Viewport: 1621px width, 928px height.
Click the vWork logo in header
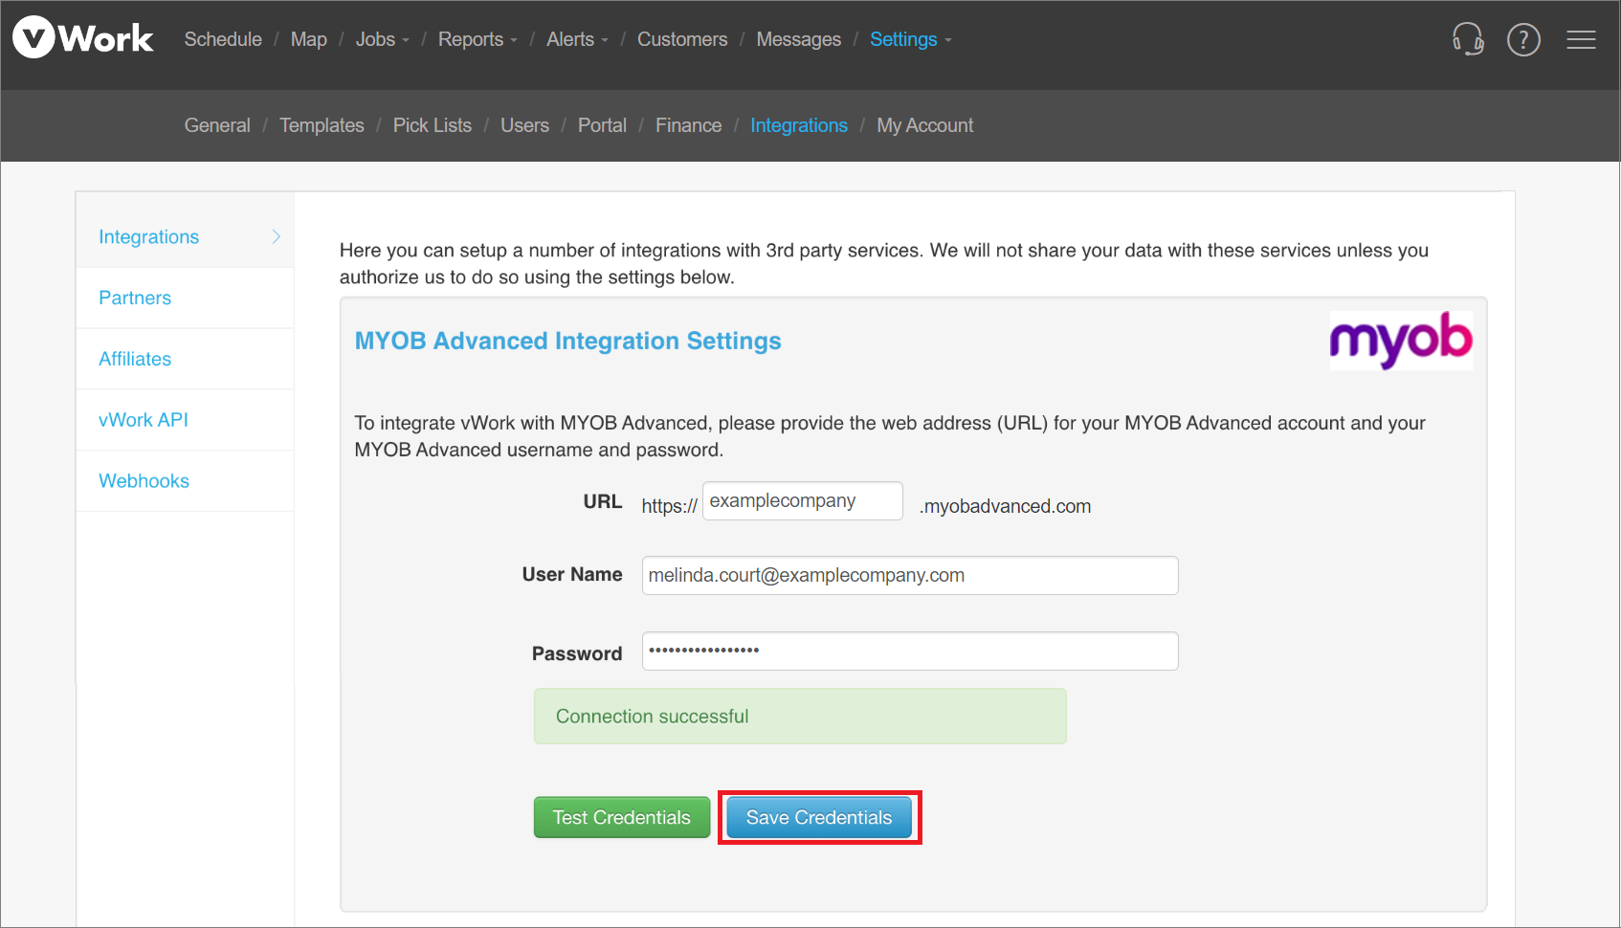coord(83,38)
